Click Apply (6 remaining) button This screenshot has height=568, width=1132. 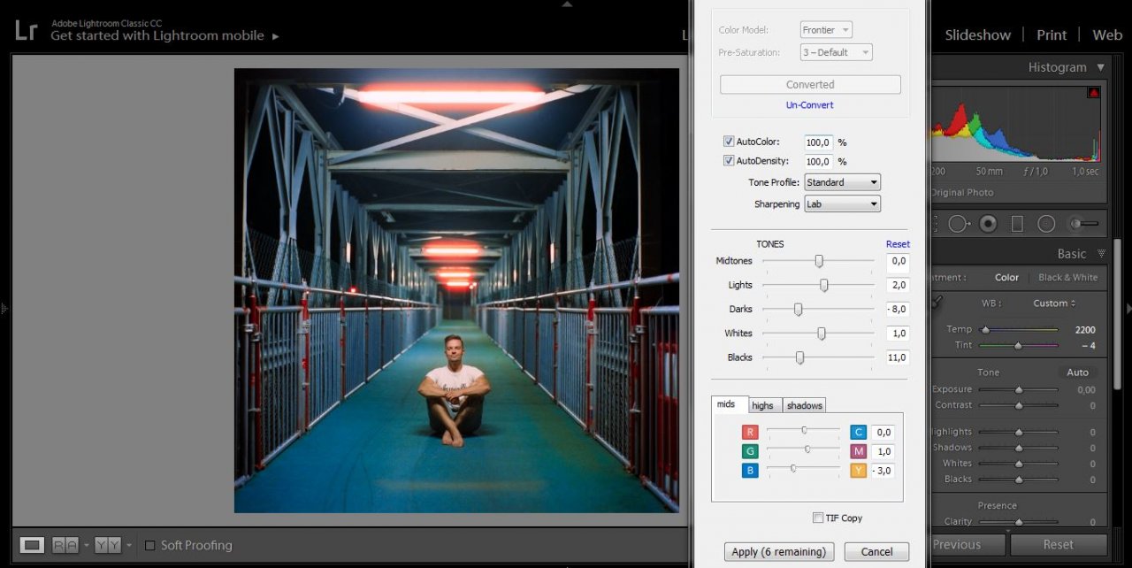click(779, 551)
